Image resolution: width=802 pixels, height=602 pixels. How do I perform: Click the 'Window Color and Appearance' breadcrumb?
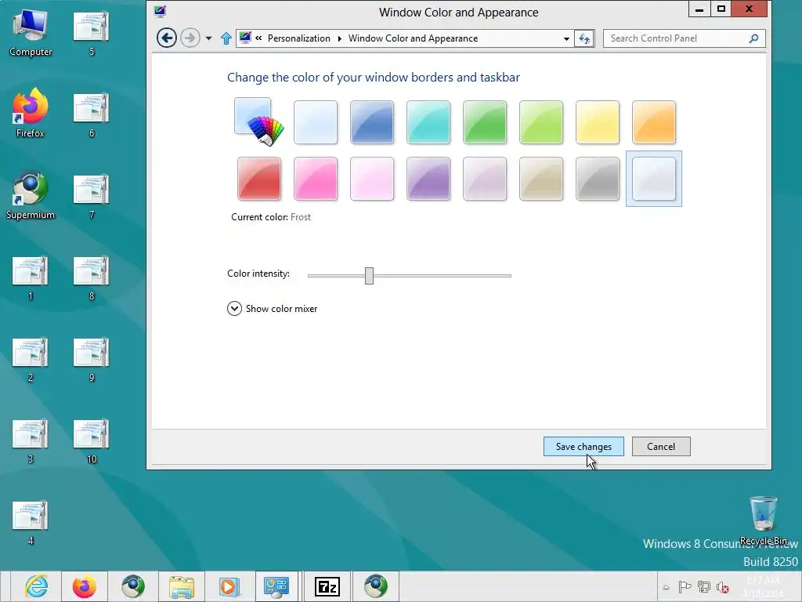pyautogui.click(x=413, y=38)
